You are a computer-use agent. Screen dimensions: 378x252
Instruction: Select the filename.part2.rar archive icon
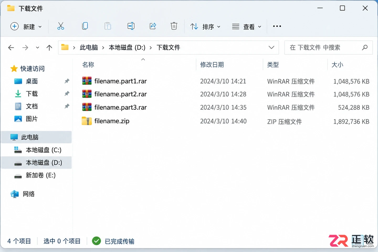87,94
